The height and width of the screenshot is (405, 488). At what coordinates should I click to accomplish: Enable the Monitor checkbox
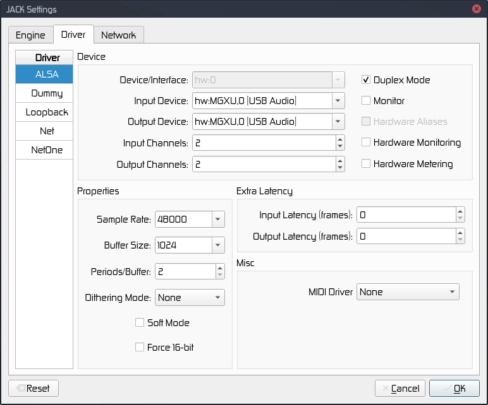pyautogui.click(x=366, y=100)
